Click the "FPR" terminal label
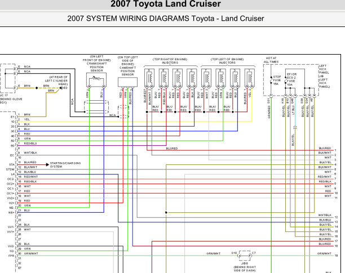 point(11,256)
